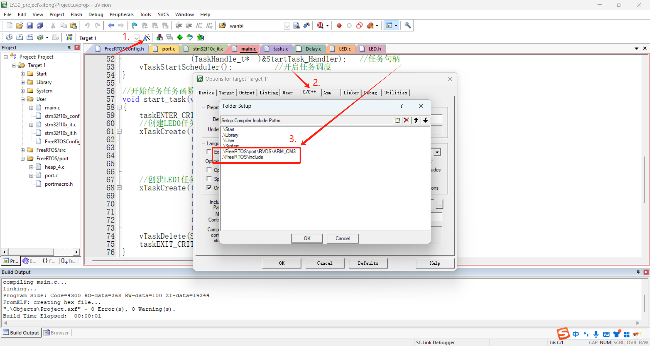Insert a breakpoint with the red dot icon
Viewport: 650px width, 346px height.
click(x=339, y=25)
